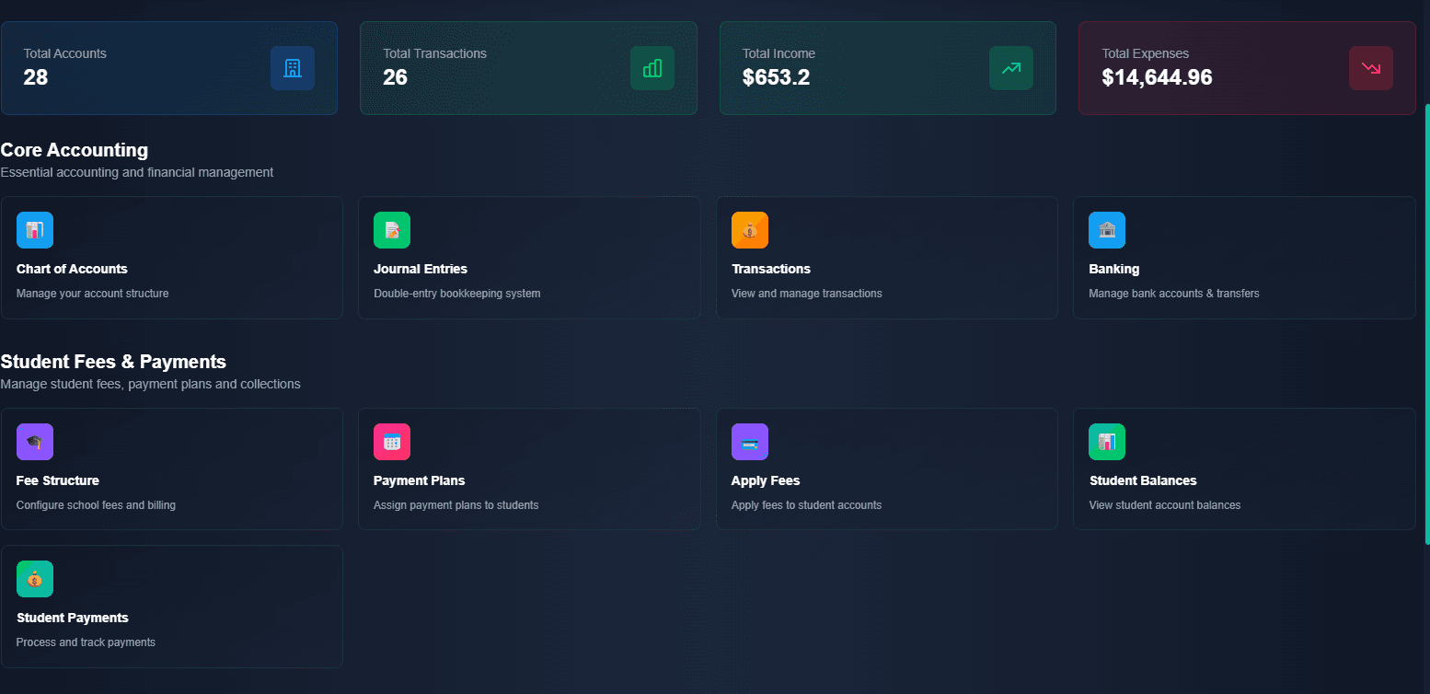Open the Banking card
Image resolution: width=1430 pixels, height=694 pixels.
point(1244,258)
